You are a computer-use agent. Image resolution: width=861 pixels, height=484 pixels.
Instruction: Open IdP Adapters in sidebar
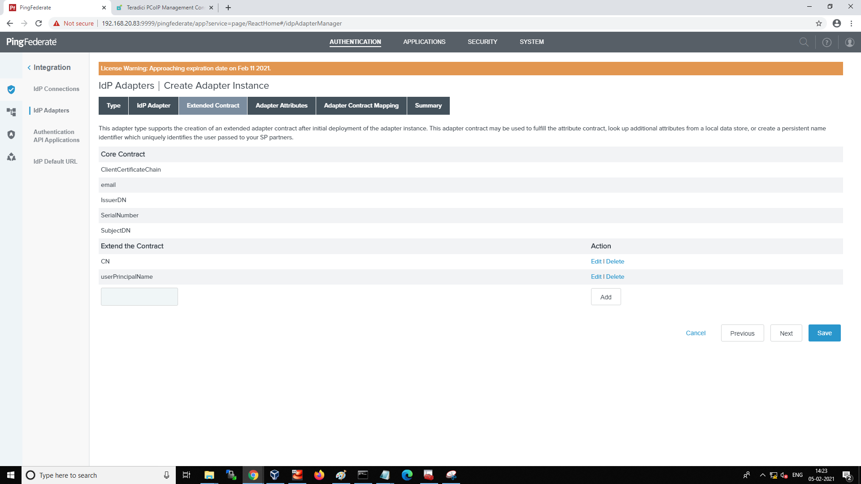51,110
